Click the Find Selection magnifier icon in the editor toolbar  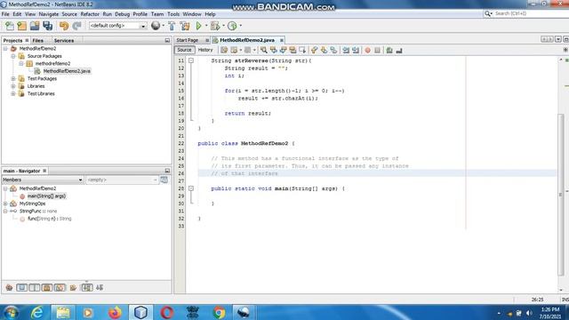264,50
